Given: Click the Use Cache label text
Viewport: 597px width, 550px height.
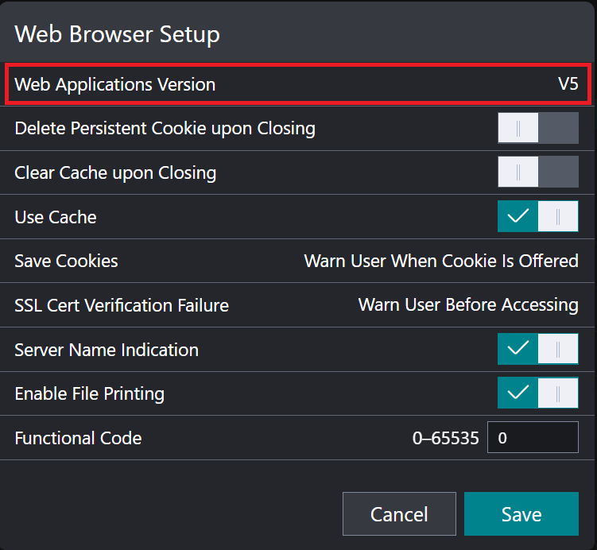Looking at the screenshot, I should (x=56, y=216).
